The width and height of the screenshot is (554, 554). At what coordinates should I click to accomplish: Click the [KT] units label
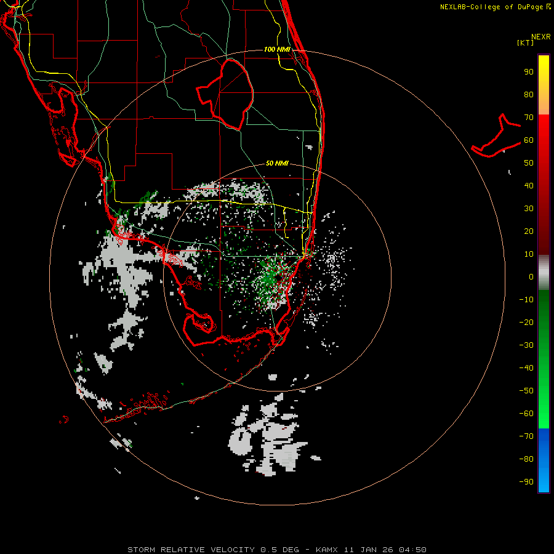(x=526, y=42)
